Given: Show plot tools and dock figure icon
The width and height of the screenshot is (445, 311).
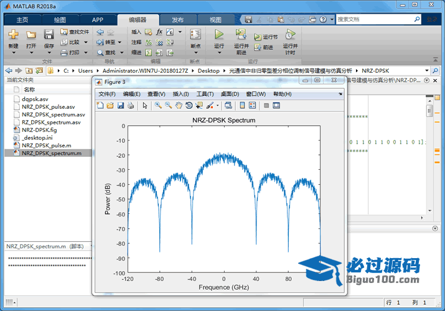Looking at the screenshot, I should (x=276, y=106).
